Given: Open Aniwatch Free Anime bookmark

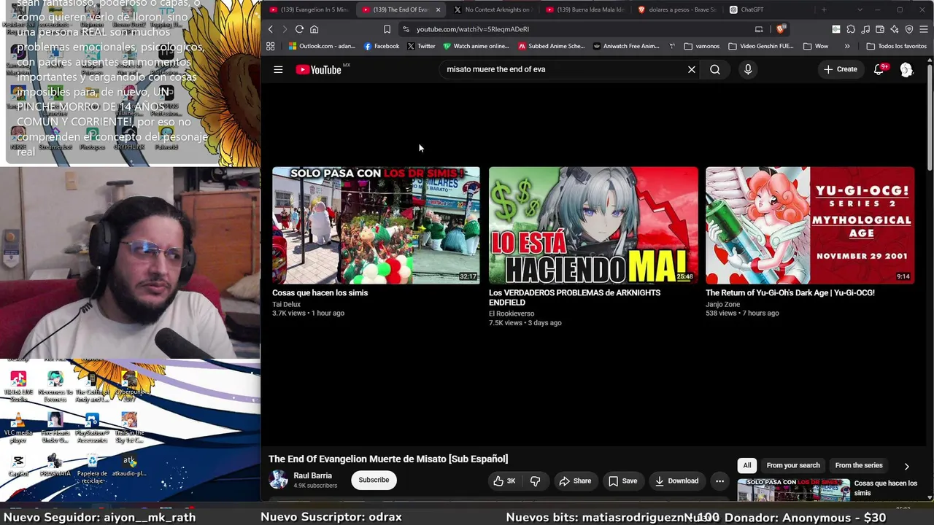Looking at the screenshot, I should [626, 46].
